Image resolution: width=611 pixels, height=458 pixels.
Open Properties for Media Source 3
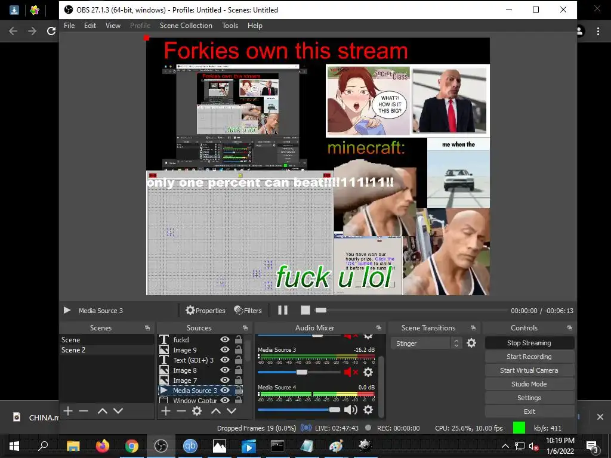[x=205, y=310]
